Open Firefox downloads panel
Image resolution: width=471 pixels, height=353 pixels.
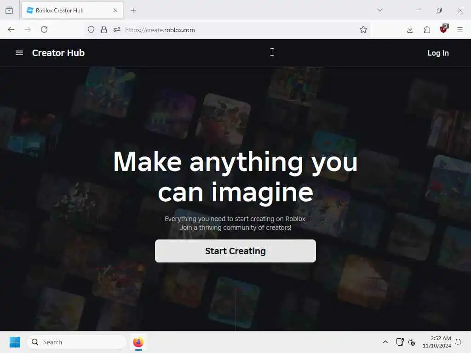tap(410, 29)
